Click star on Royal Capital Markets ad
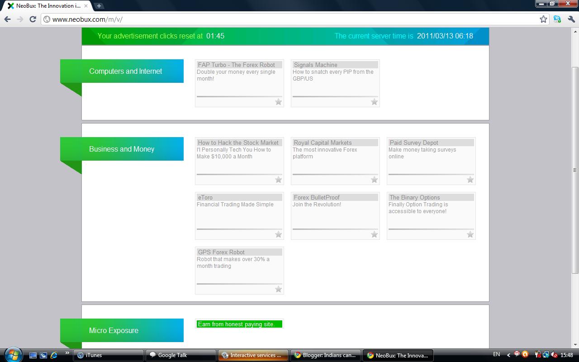 [374, 180]
